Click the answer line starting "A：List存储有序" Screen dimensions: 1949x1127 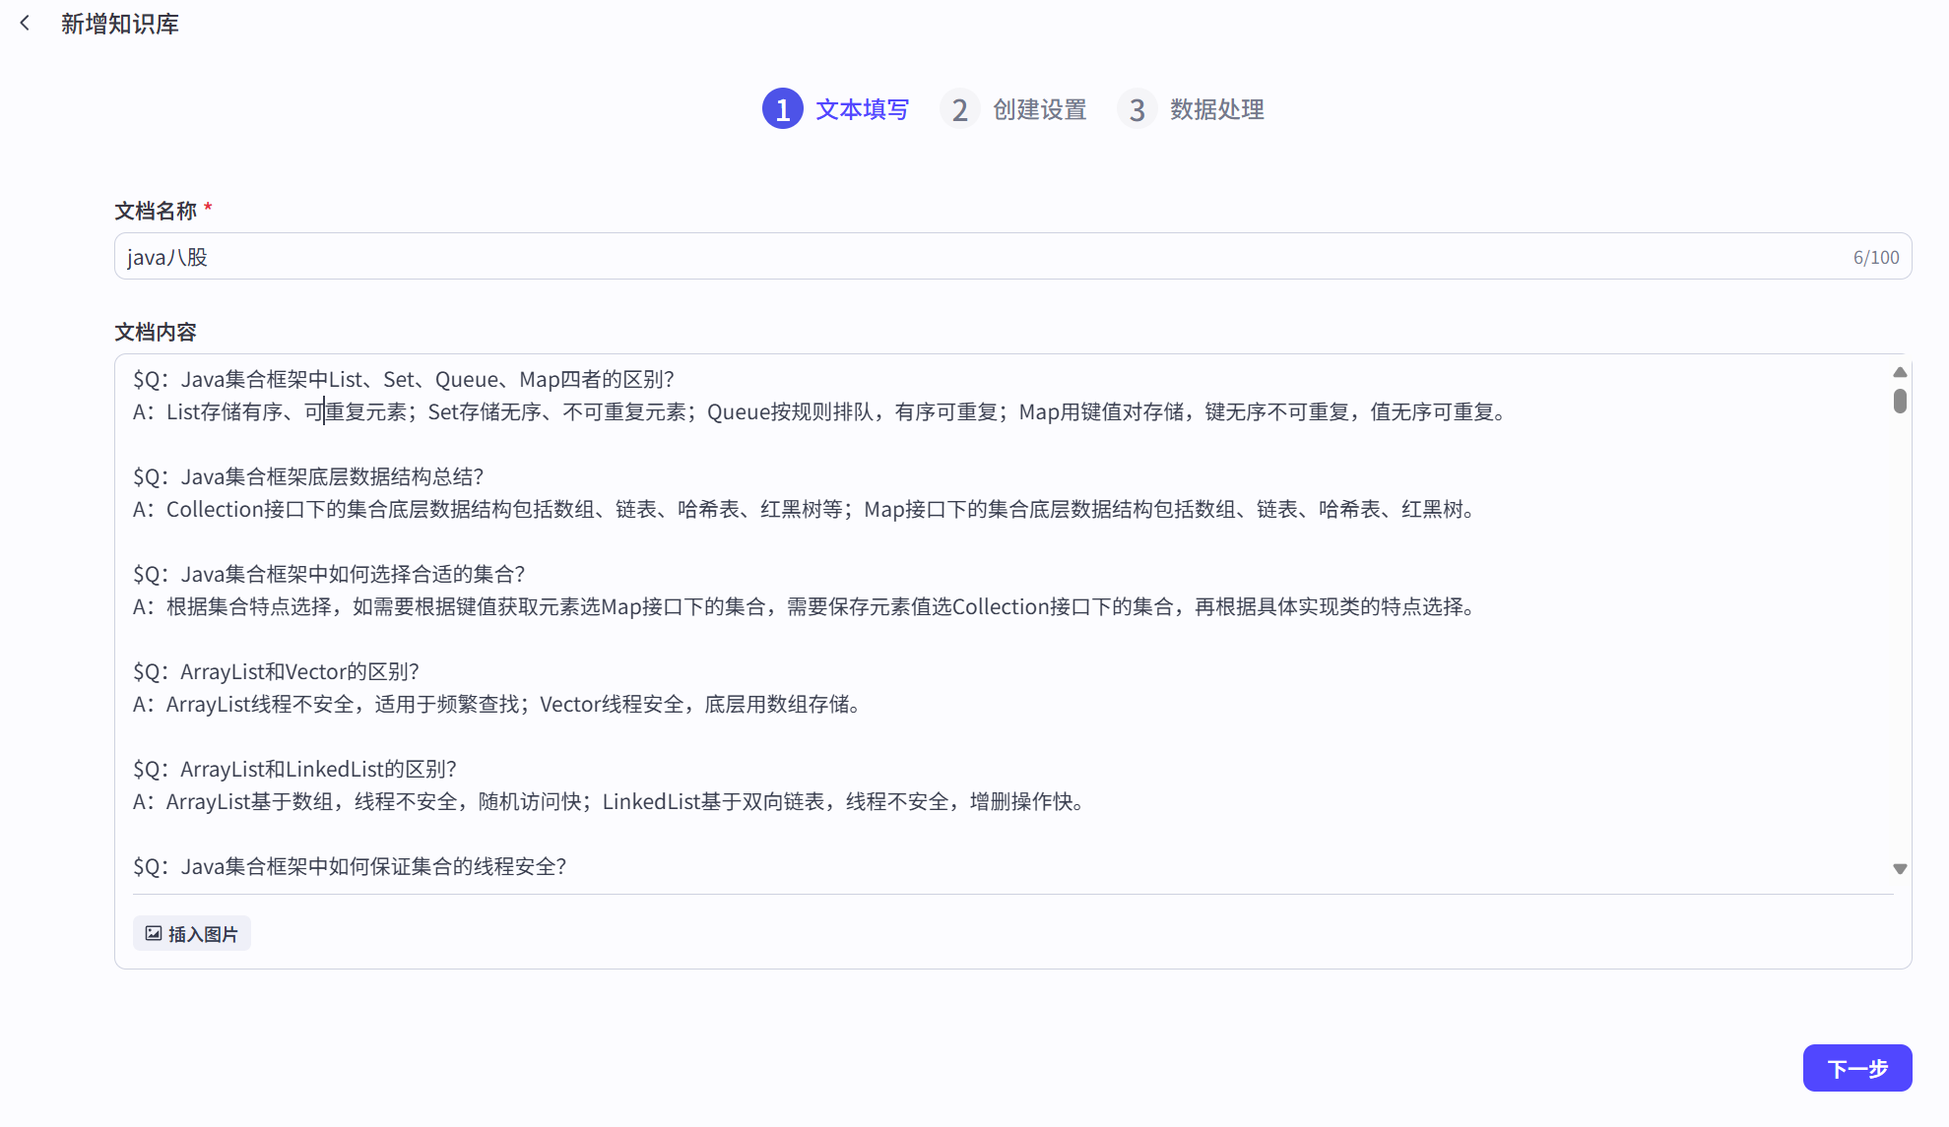point(819,411)
